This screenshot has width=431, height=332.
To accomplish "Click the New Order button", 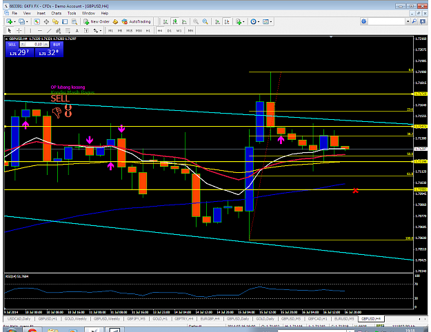I will pyautogui.click(x=97, y=21).
